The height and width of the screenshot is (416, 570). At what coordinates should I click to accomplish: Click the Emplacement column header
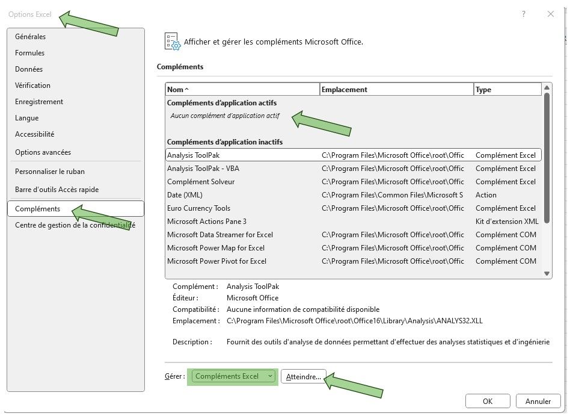(x=396, y=90)
